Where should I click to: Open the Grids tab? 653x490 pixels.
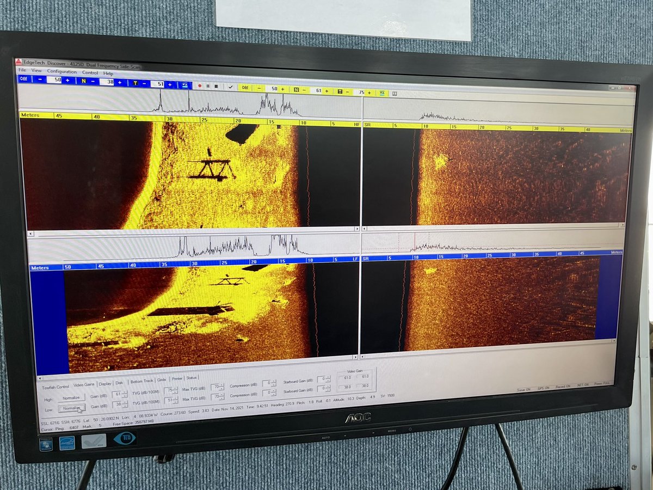(162, 380)
